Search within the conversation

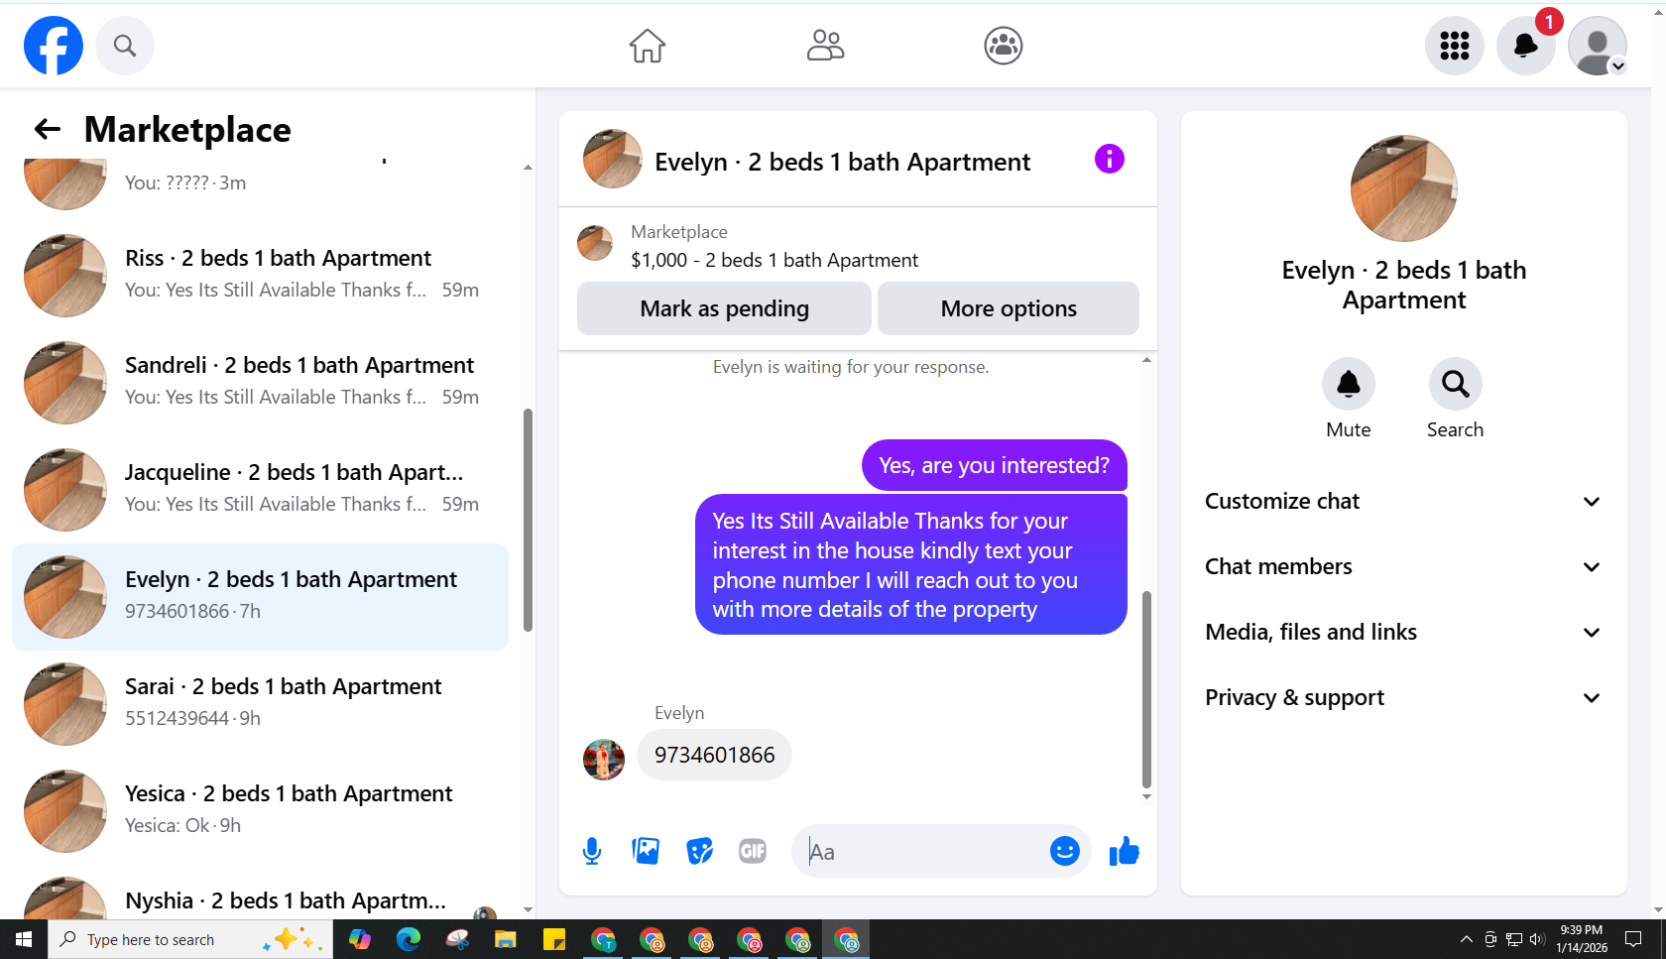1456,384
